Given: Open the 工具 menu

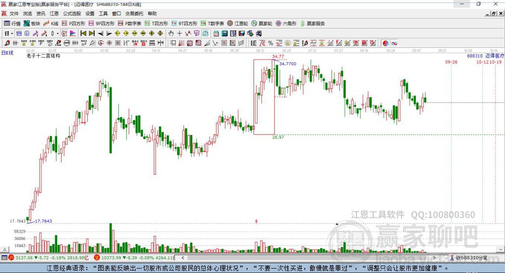Looking at the screenshot, I should click(103, 13).
